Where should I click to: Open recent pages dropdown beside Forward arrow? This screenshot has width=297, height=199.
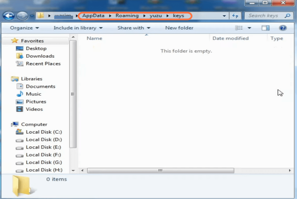pyautogui.click(x=32, y=16)
